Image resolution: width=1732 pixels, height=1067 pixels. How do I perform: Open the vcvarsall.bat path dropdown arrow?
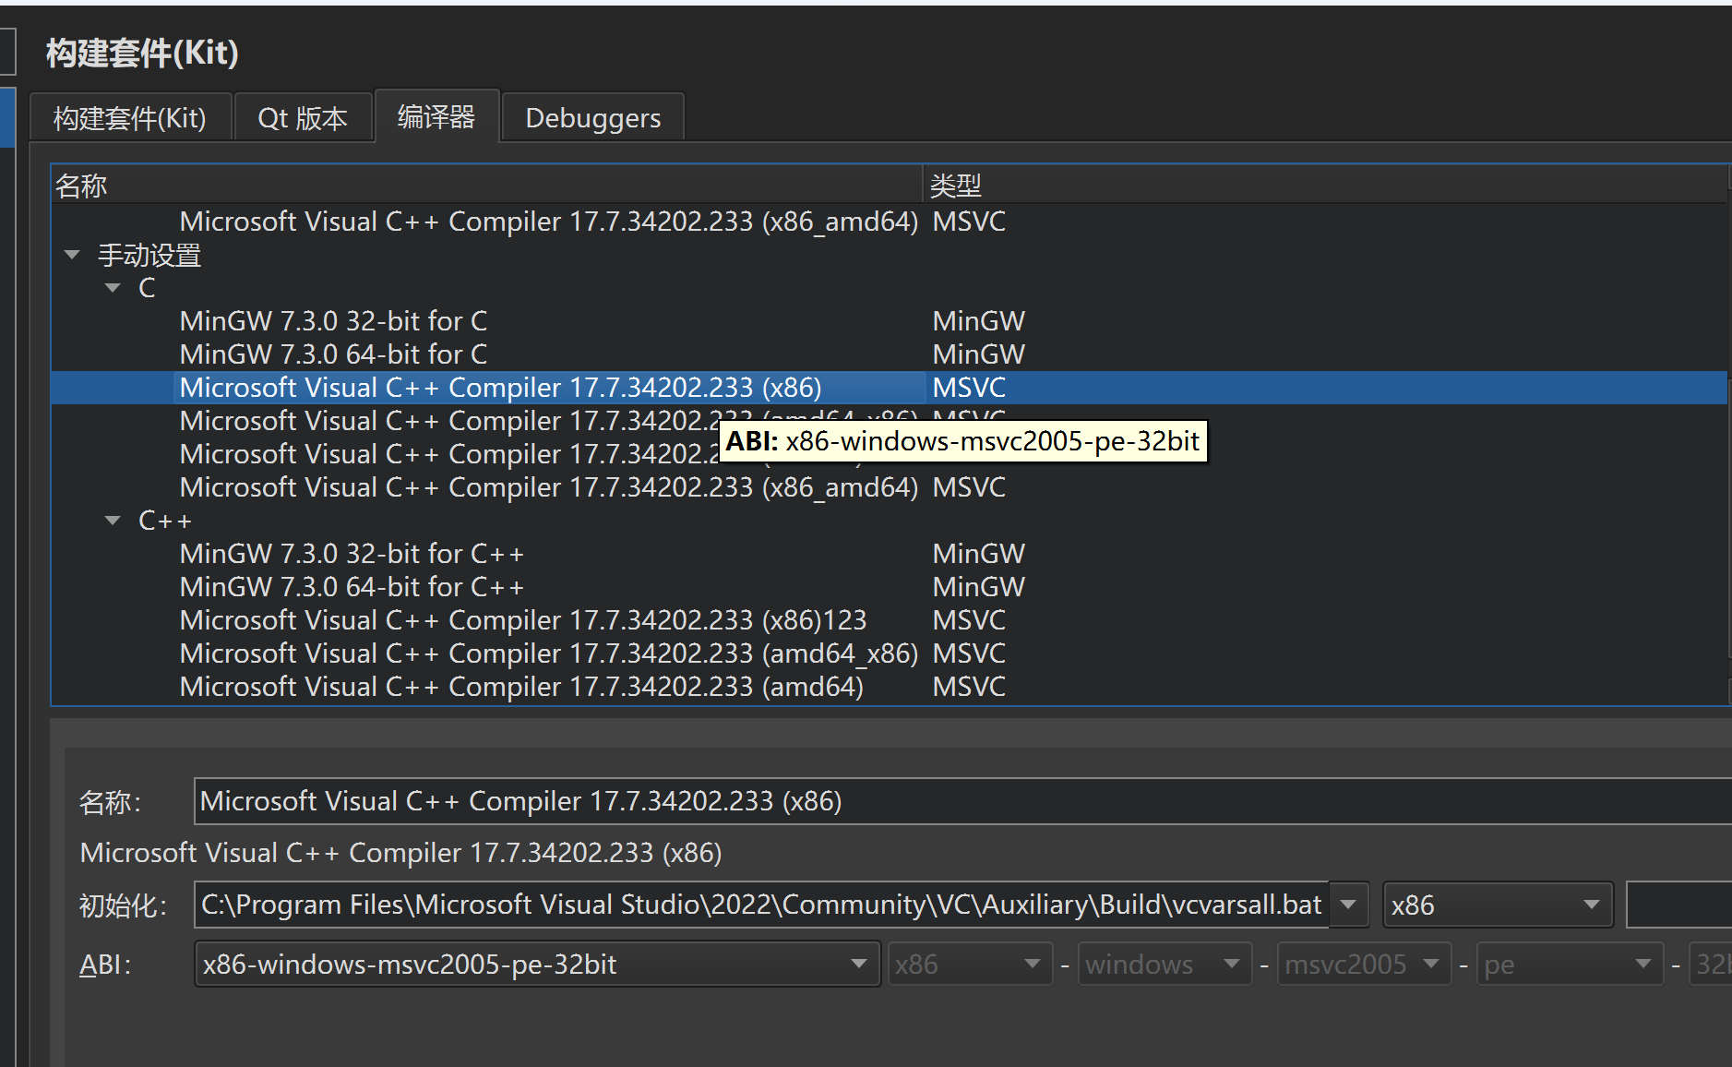click(1348, 905)
